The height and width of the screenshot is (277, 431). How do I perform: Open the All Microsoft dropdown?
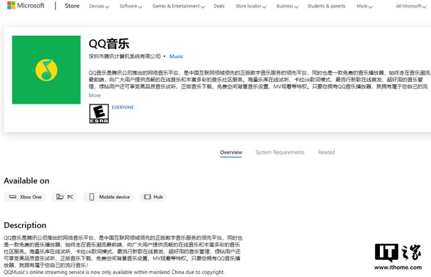(x=411, y=6)
